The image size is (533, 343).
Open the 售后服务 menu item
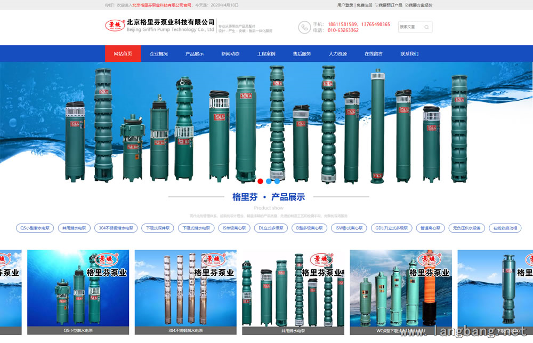pyautogui.click(x=302, y=54)
